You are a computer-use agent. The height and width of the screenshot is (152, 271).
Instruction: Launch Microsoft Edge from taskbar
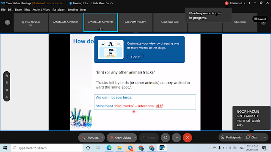pyautogui.click(x=109, y=148)
